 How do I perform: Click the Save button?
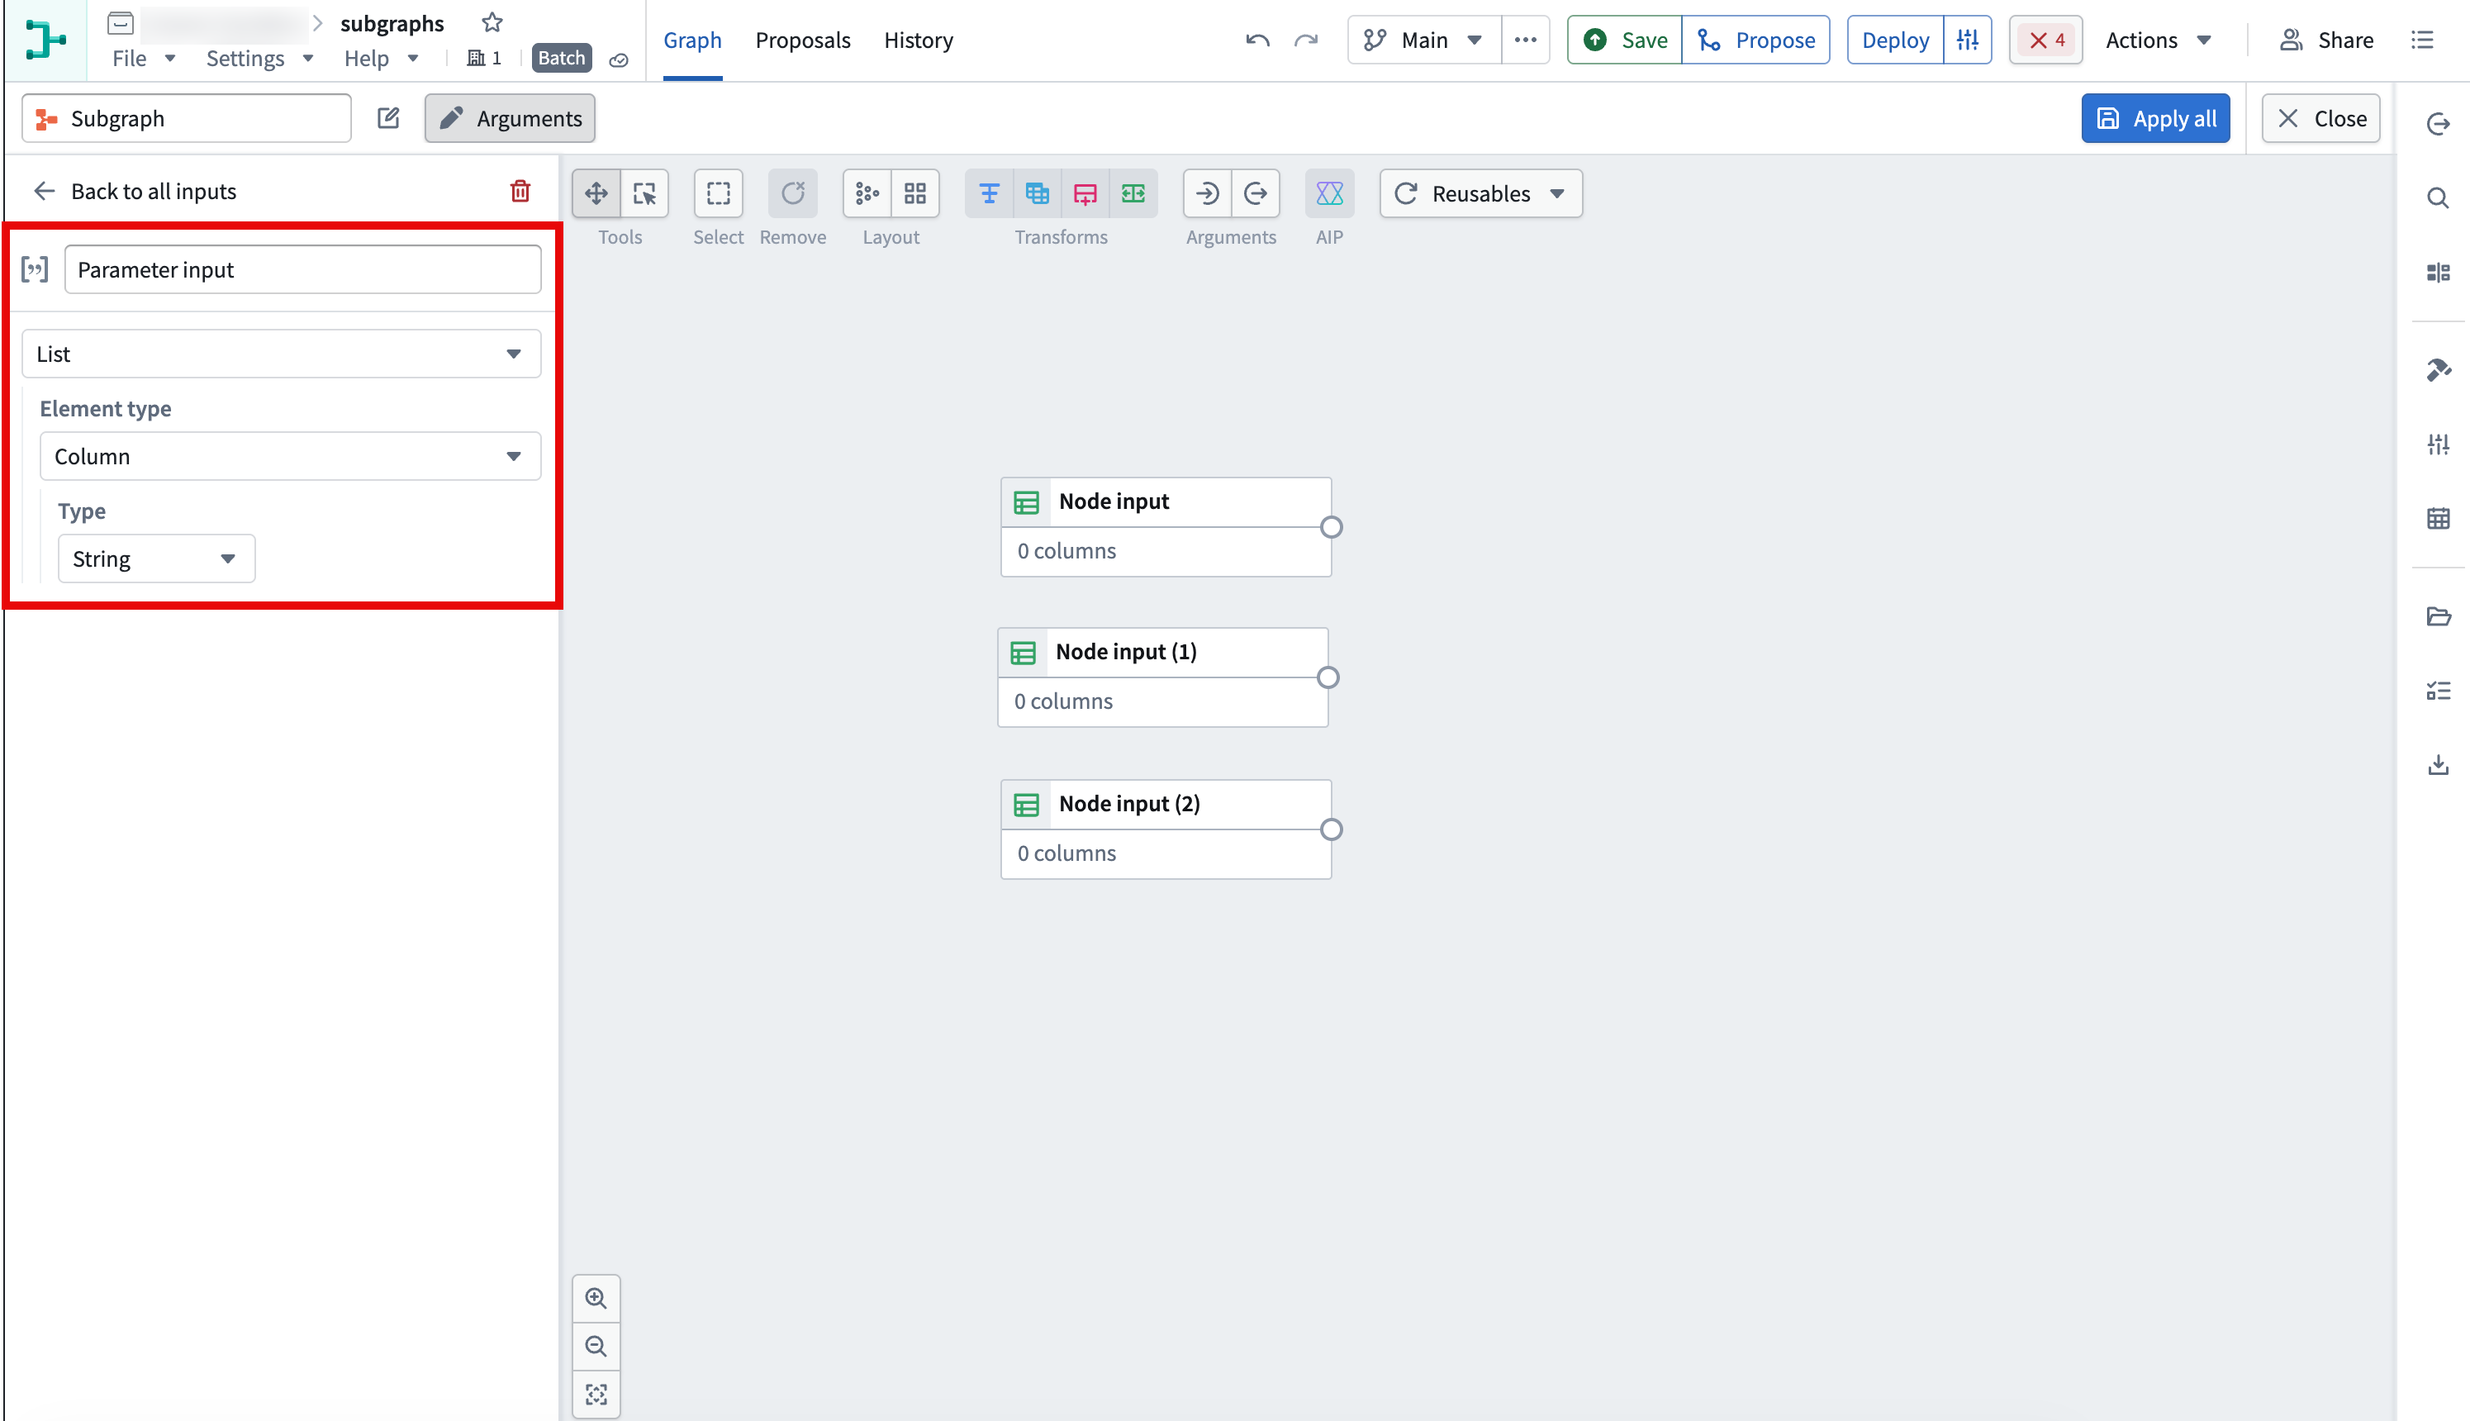click(1624, 40)
